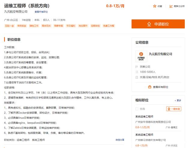Click the flag icon next to 民营公司
Image resolution: width=192 pixels, height=148 pixels.
pyautogui.click(x=137, y=67)
